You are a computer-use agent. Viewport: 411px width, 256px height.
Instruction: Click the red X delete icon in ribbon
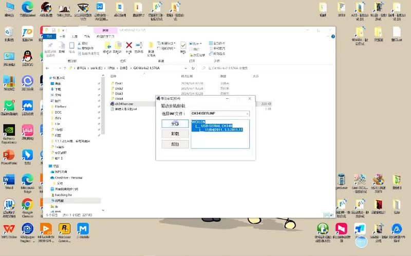pos(129,46)
